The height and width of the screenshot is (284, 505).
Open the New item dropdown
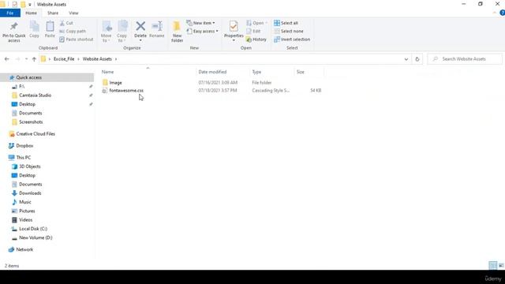click(x=200, y=23)
